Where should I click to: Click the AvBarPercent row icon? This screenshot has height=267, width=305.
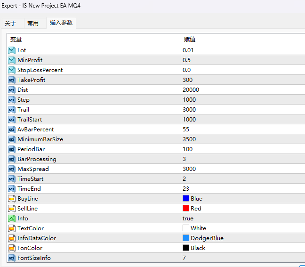pyautogui.click(x=12, y=129)
